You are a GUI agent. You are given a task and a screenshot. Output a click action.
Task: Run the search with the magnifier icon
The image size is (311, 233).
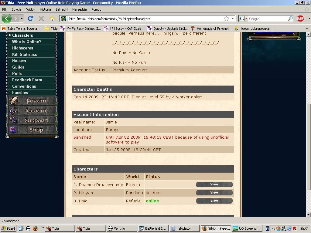[290, 19]
